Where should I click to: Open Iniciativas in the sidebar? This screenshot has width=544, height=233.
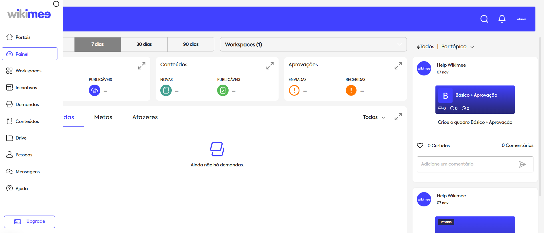click(26, 87)
